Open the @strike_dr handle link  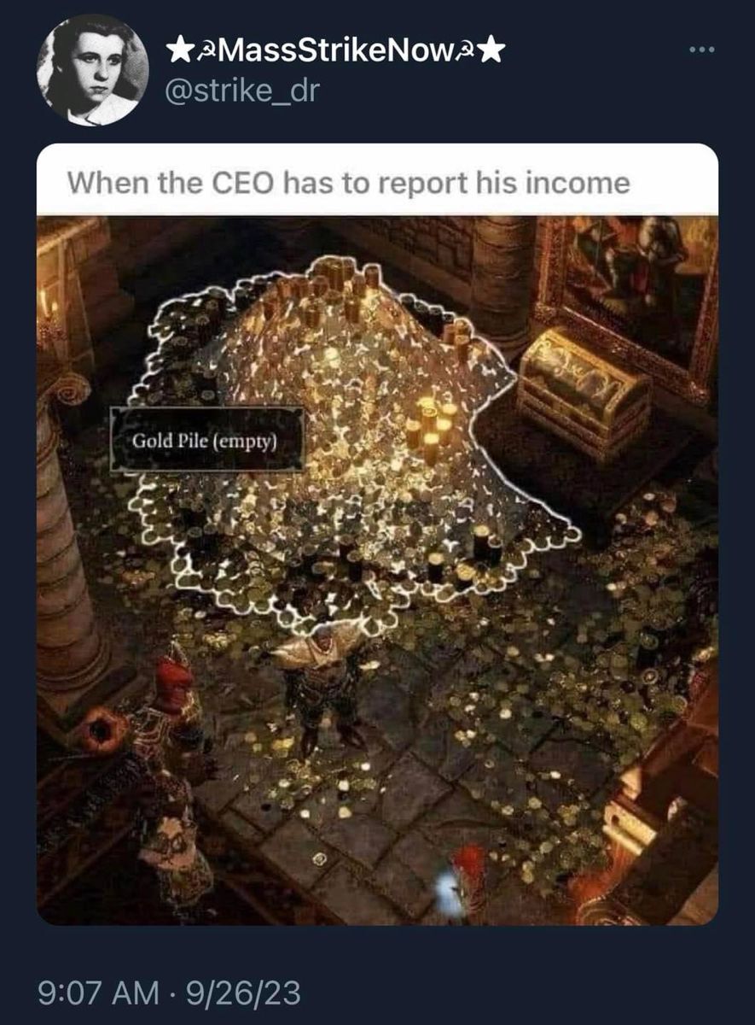point(241,90)
